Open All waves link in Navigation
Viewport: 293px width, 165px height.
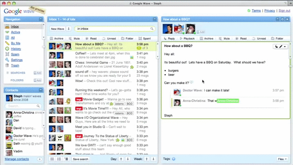click(13, 38)
